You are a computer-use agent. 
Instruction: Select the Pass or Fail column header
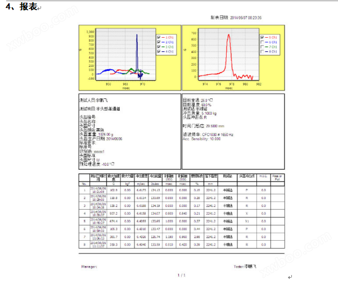point(277,178)
